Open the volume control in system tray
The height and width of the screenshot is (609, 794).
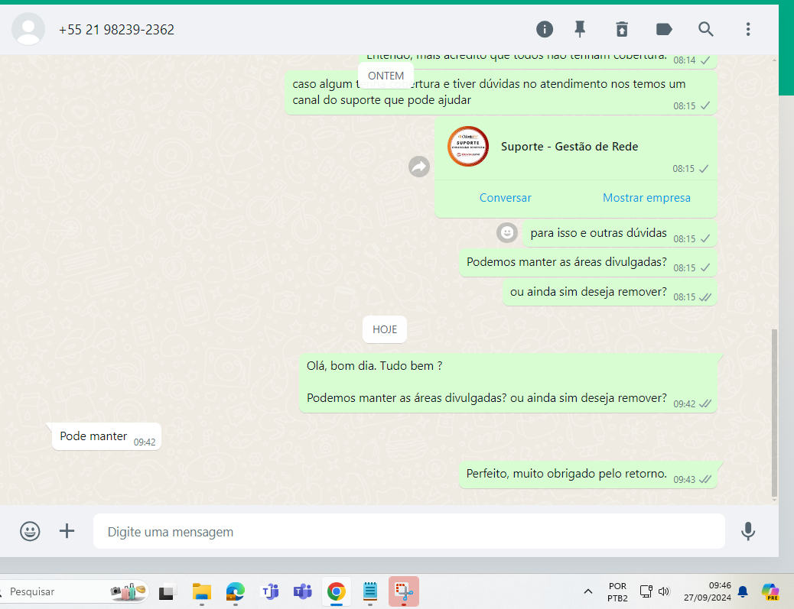[664, 591]
